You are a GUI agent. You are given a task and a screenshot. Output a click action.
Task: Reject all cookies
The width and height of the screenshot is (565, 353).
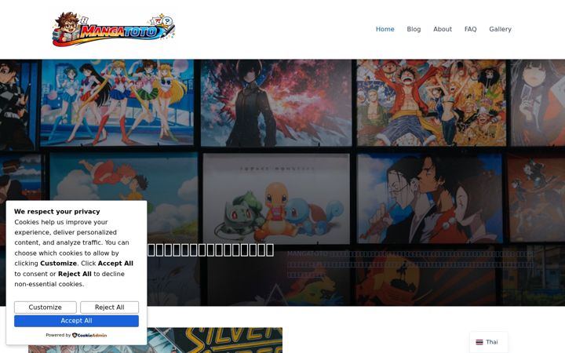click(110, 308)
